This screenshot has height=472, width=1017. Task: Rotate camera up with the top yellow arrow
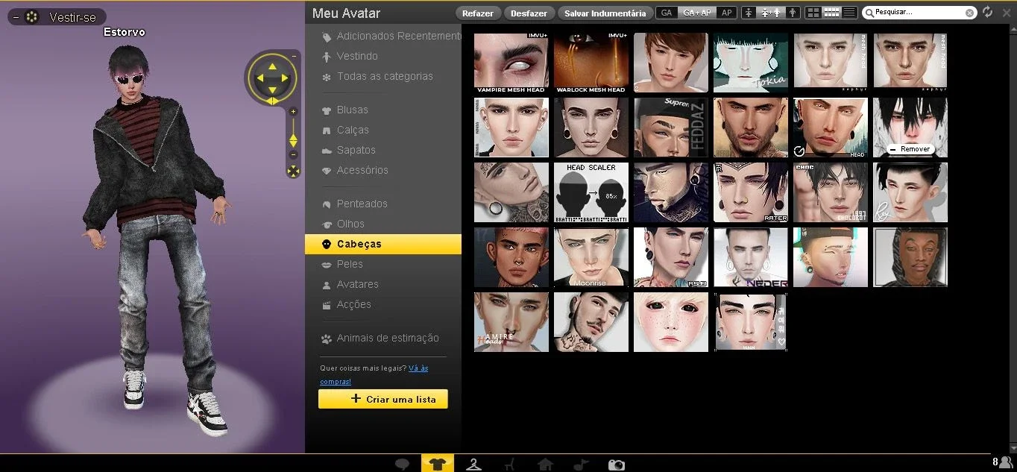coord(272,66)
